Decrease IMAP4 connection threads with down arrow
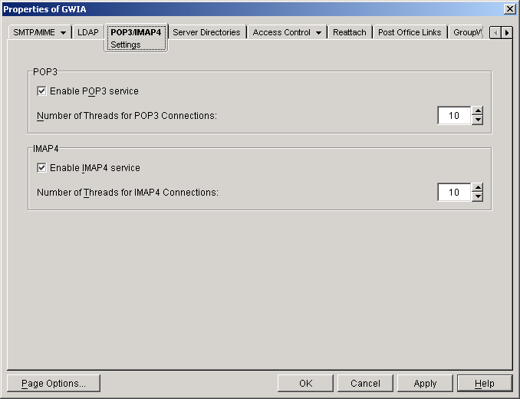 click(478, 197)
